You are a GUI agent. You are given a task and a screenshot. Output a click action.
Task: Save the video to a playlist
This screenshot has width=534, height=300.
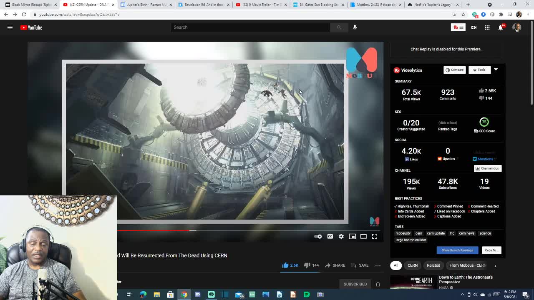point(360,265)
